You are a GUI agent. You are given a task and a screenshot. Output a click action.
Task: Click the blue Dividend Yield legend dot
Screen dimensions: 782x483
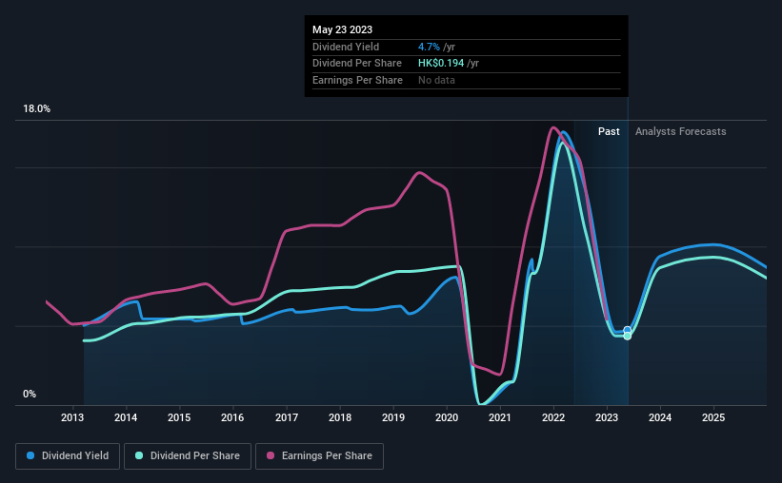30,455
